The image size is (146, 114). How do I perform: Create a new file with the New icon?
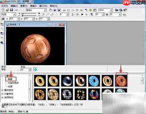pos(3,10)
